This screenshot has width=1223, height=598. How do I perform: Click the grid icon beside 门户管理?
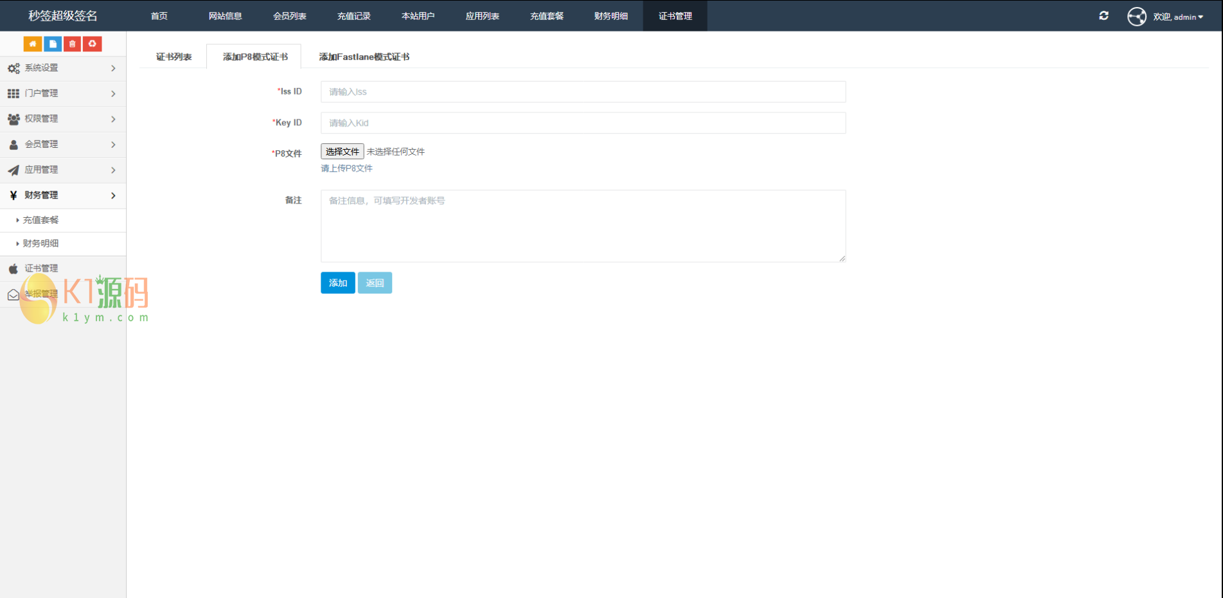(13, 94)
